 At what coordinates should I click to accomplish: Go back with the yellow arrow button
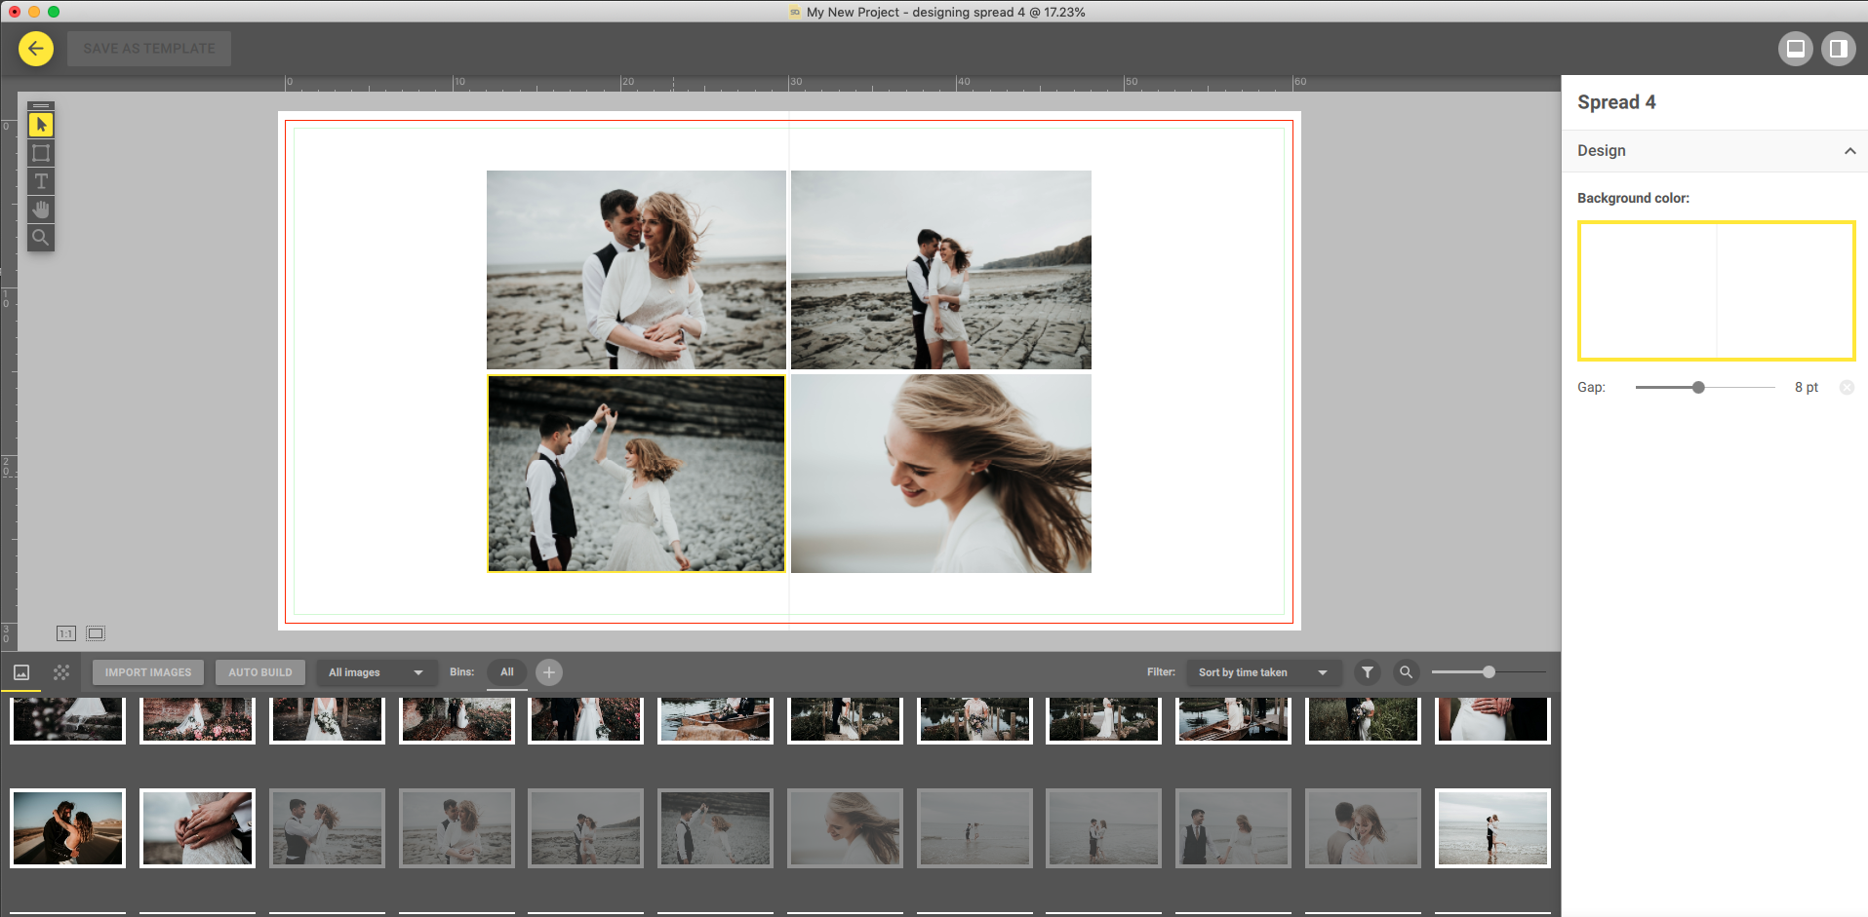pos(36,48)
